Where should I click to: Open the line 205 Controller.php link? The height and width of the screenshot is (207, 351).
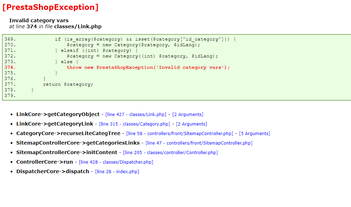[x=170, y=153]
